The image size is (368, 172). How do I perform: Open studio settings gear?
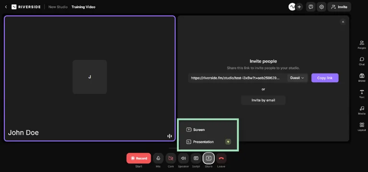coord(321,7)
